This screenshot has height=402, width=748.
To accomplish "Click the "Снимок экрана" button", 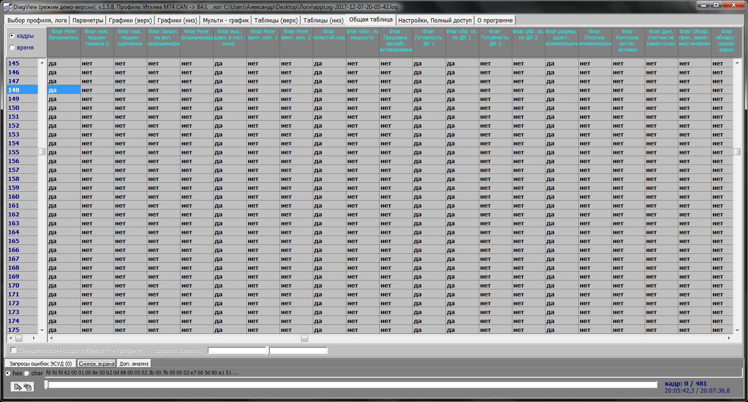I will pyautogui.click(x=96, y=363).
